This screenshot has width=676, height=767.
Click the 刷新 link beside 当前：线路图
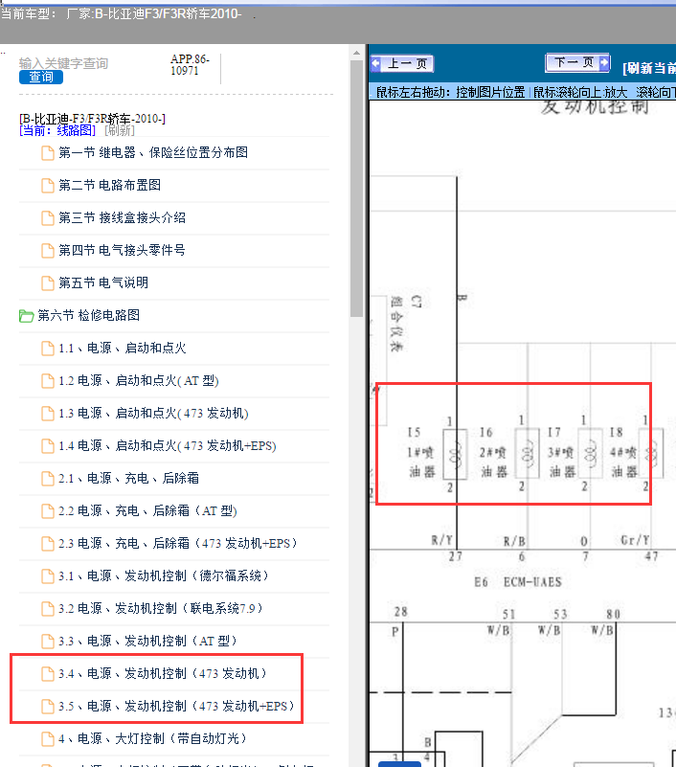pos(120,130)
